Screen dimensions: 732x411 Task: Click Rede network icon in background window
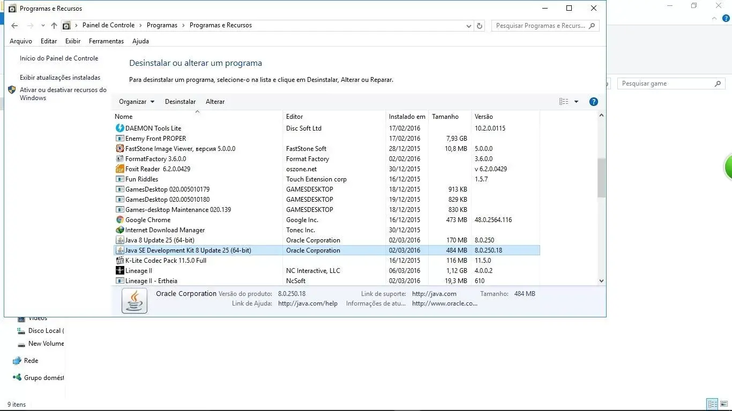[x=17, y=361]
